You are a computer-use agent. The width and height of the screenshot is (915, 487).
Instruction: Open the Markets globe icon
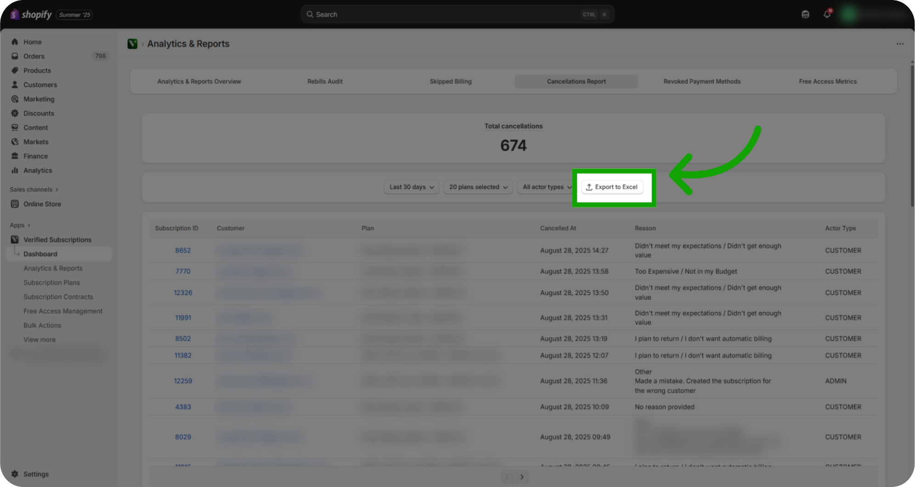pyautogui.click(x=15, y=142)
